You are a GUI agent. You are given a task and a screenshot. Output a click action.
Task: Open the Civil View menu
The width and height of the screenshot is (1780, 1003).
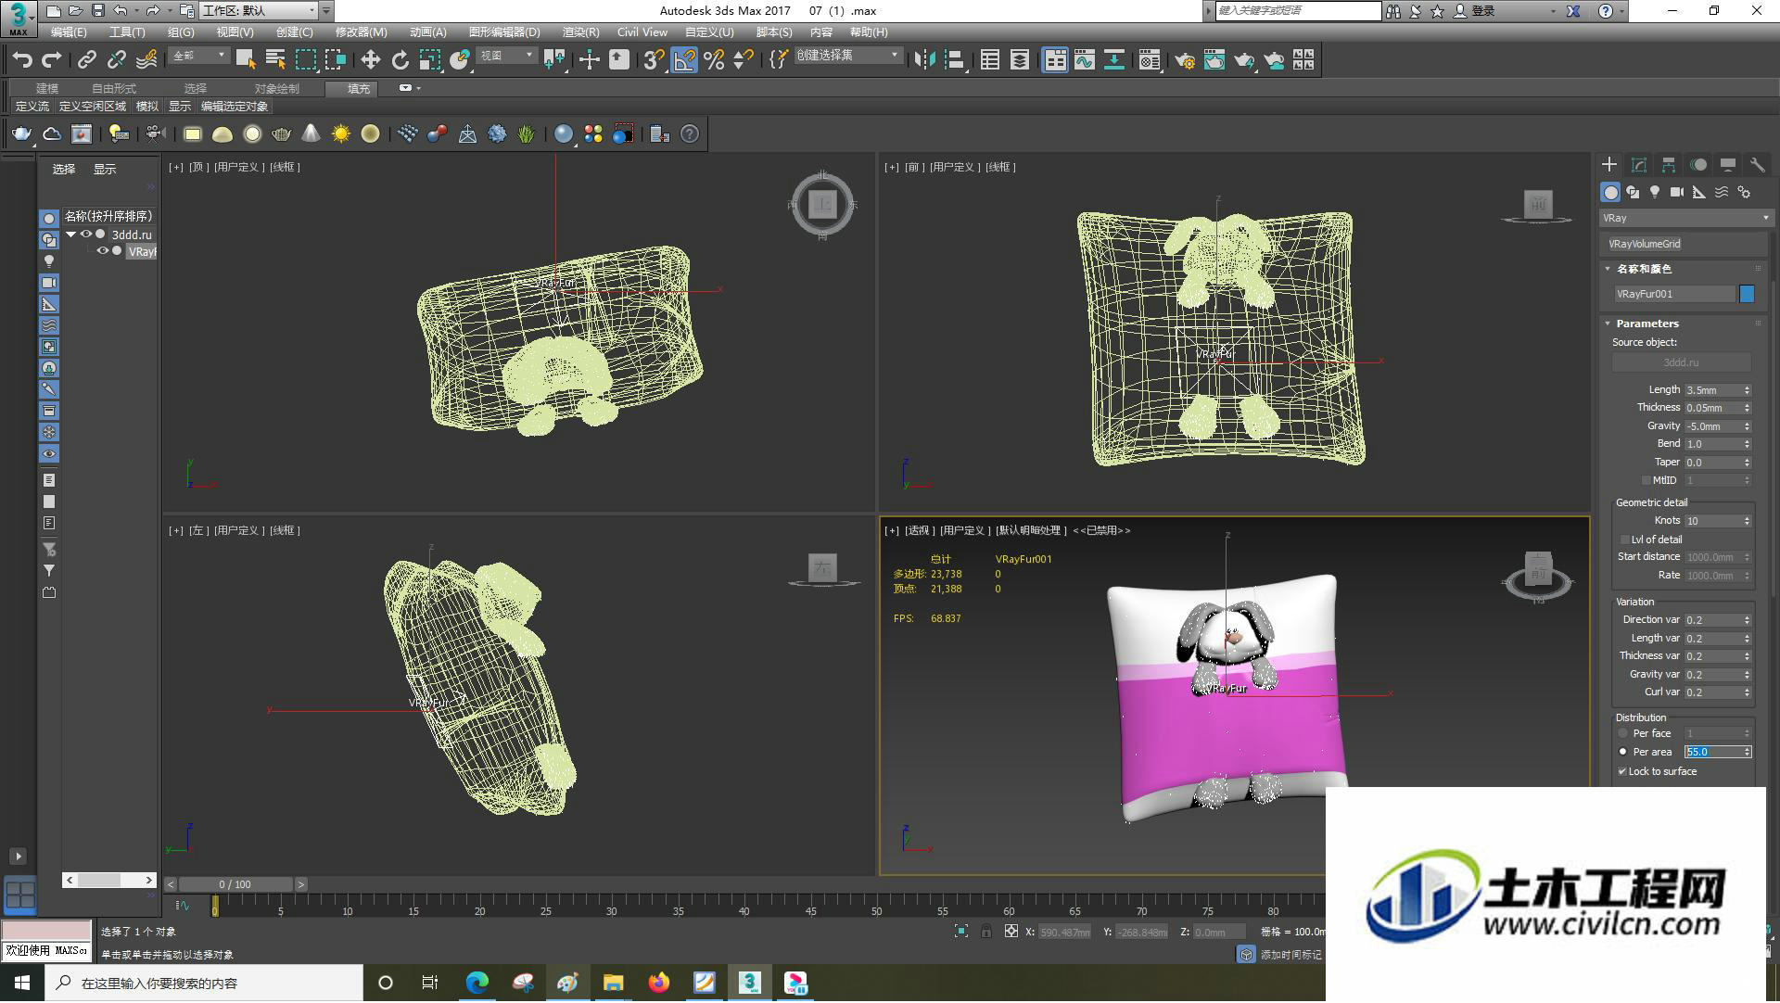pyautogui.click(x=642, y=32)
